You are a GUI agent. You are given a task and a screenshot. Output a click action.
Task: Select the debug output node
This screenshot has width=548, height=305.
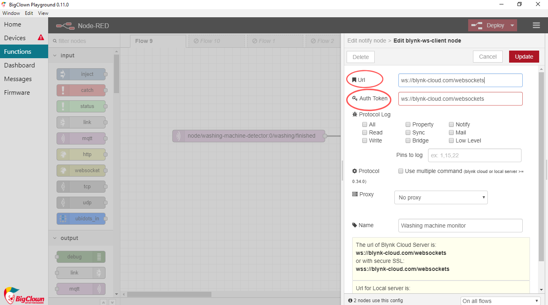pyautogui.click(x=81, y=257)
